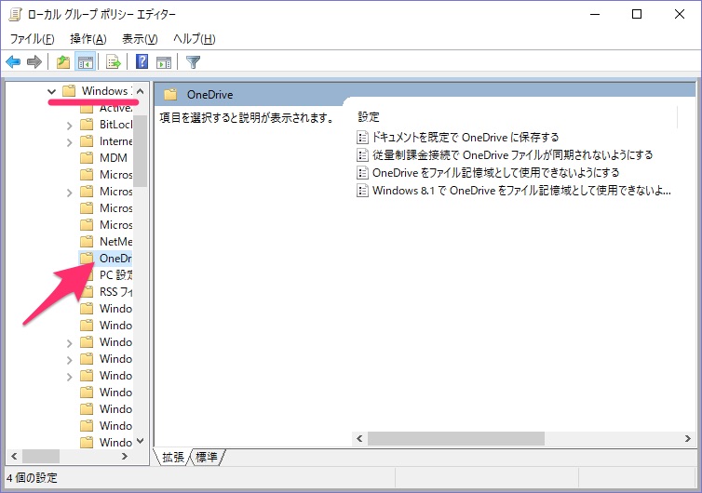Click the forward arrow in the toolbar
Image resolution: width=702 pixels, height=493 pixels.
[x=34, y=61]
